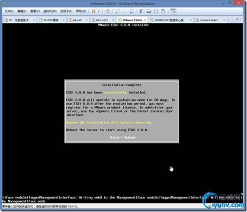Minimize the VMware Workstation window
The image size is (247, 212).
223,3
